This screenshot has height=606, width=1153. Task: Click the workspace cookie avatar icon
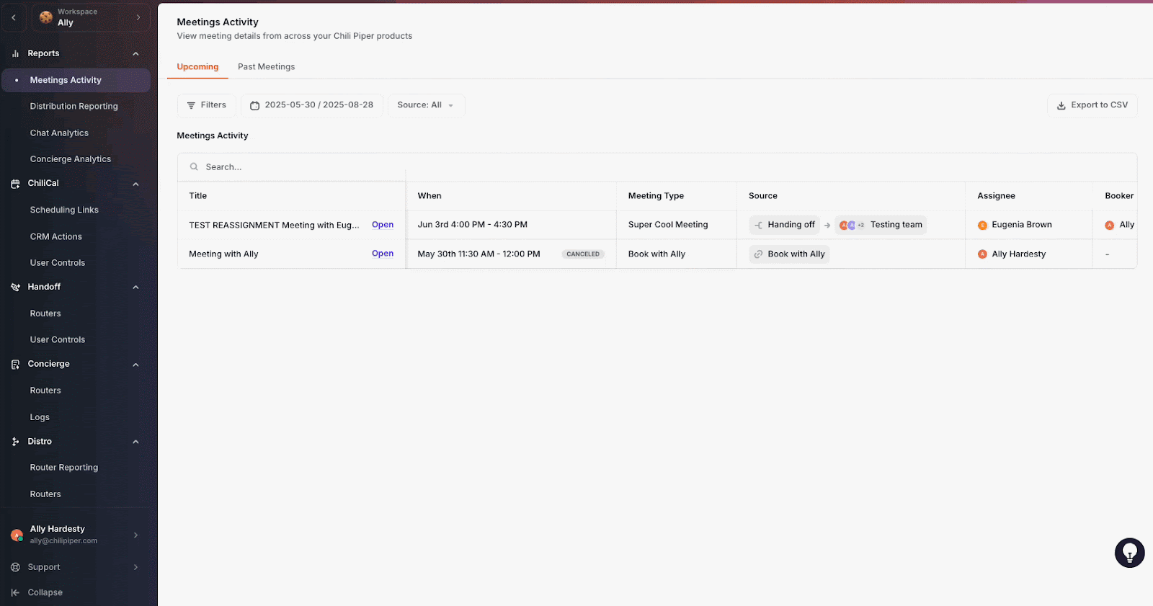coord(46,17)
